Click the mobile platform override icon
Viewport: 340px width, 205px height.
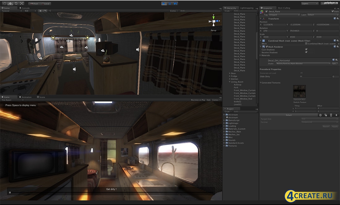(331, 115)
